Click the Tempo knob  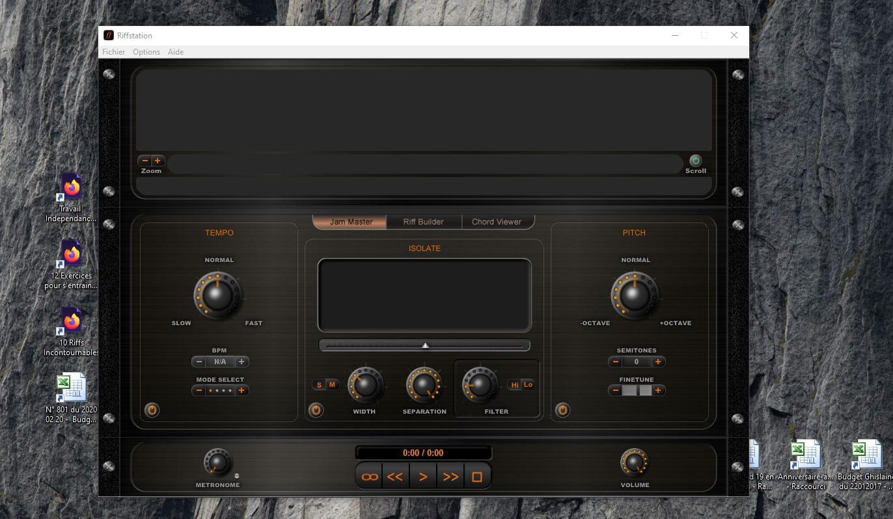(218, 295)
